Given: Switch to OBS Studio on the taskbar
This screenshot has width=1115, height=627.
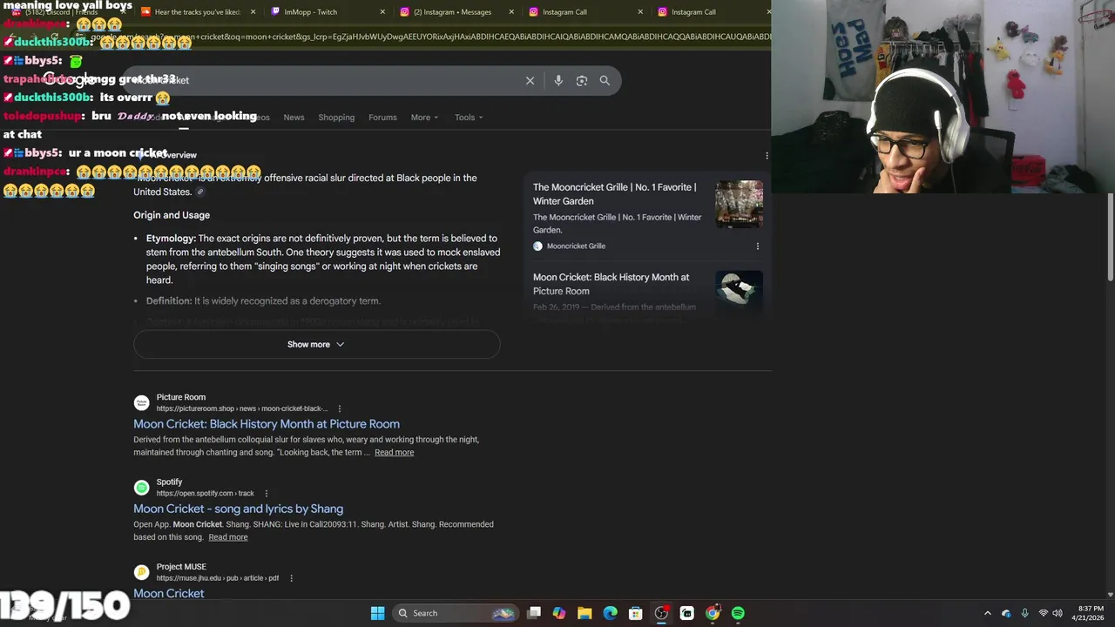Looking at the screenshot, I should pyautogui.click(x=661, y=613).
